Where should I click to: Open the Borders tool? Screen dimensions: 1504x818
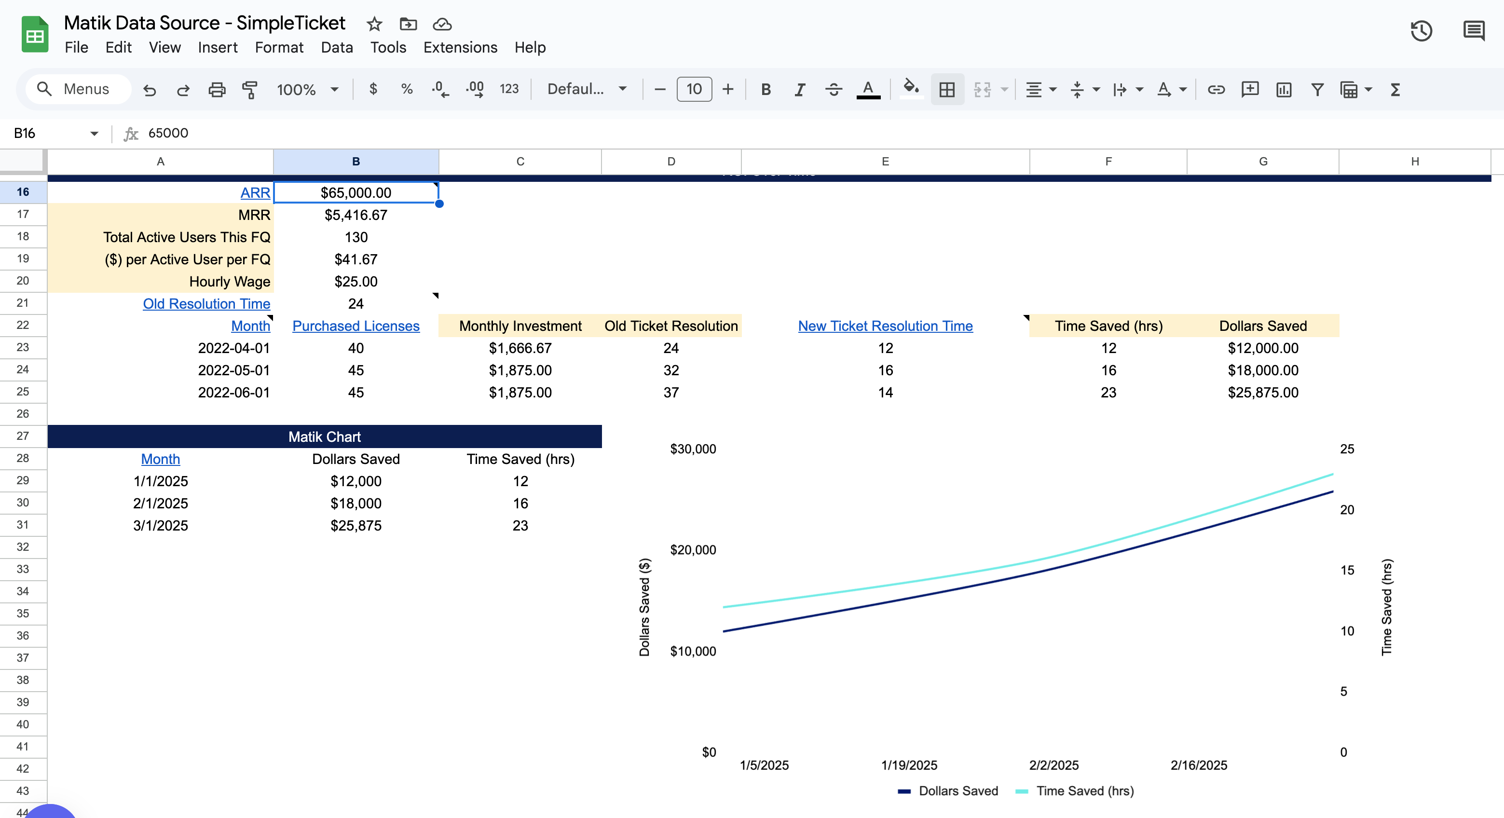[947, 89]
